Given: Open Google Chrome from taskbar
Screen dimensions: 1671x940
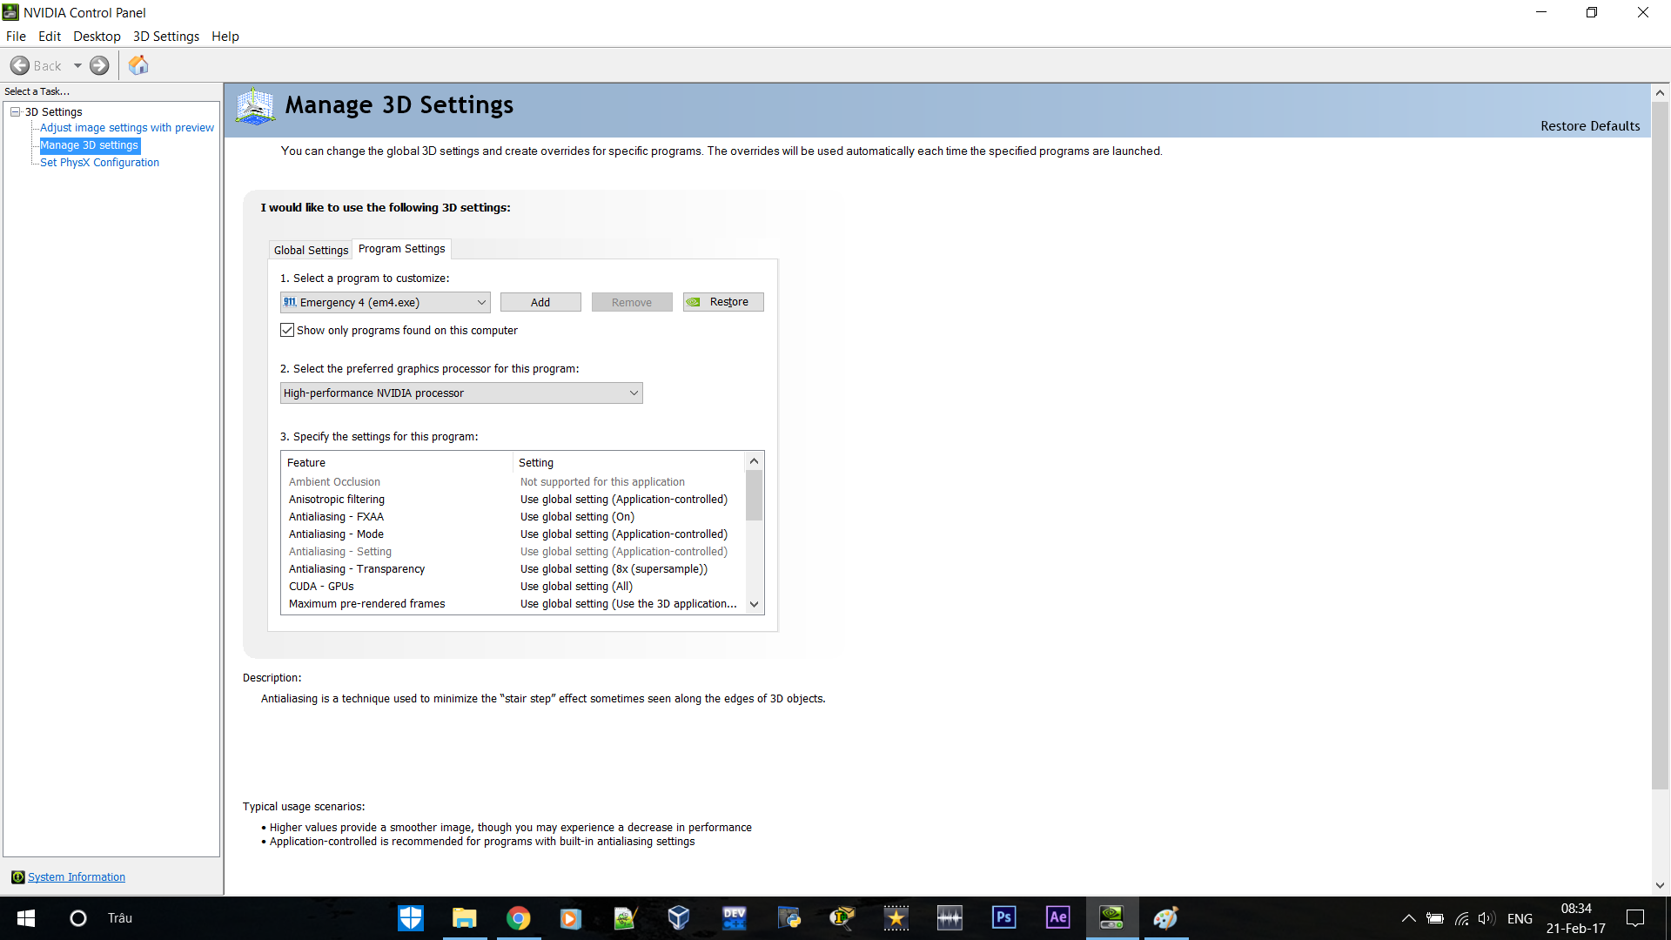Looking at the screenshot, I should [x=519, y=918].
